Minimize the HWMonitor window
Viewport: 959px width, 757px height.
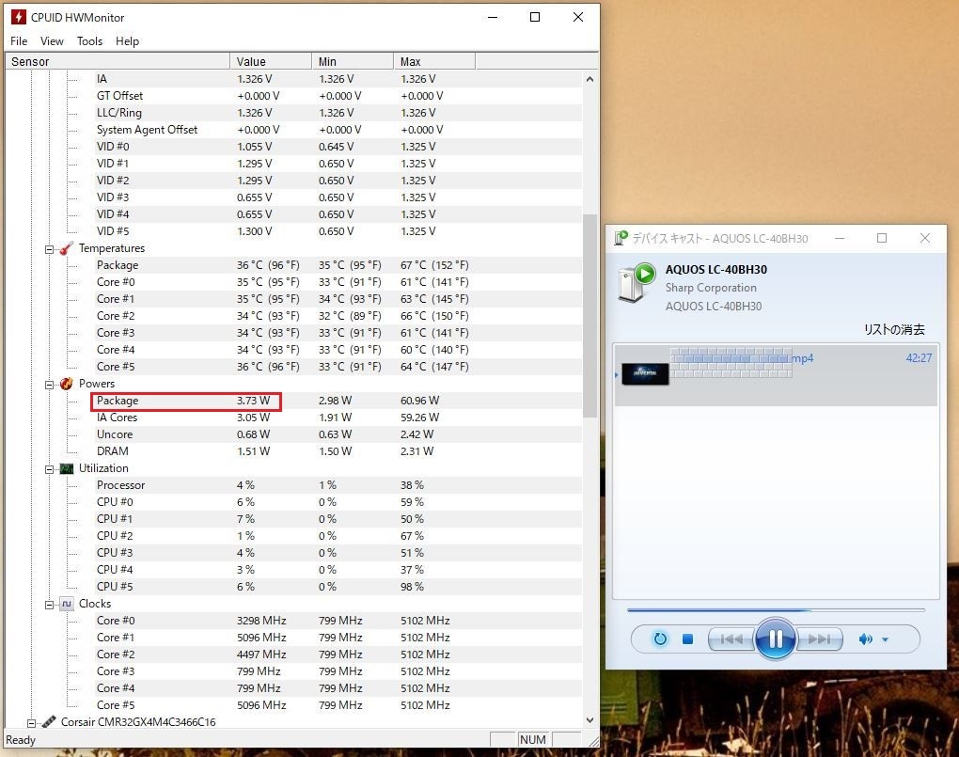pos(493,17)
